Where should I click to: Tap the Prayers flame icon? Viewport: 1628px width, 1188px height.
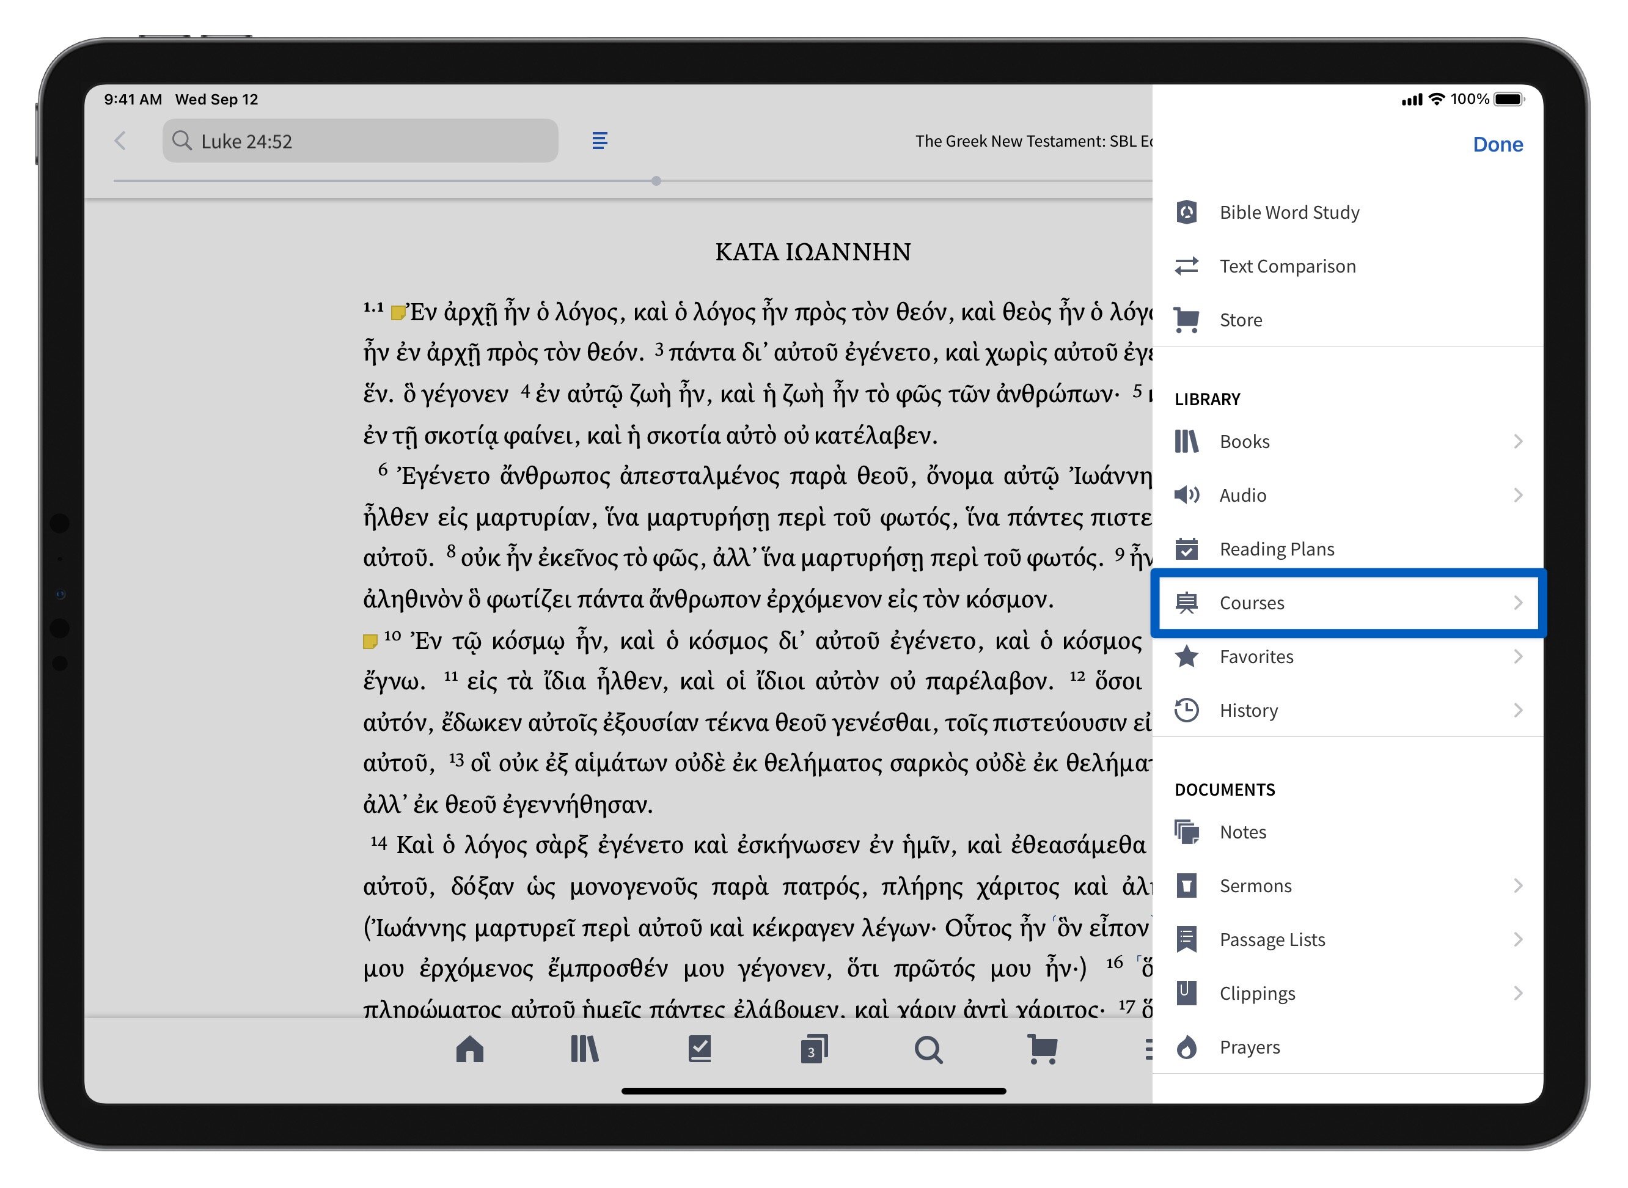pos(1186,1047)
